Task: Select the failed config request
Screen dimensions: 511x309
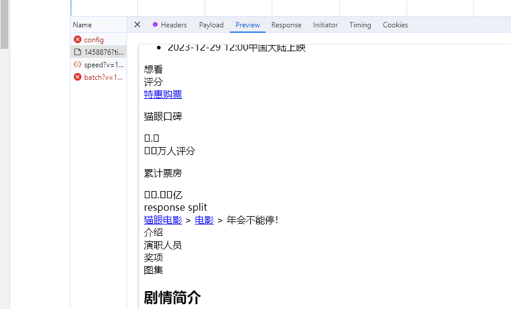Action: tap(98, 40)
